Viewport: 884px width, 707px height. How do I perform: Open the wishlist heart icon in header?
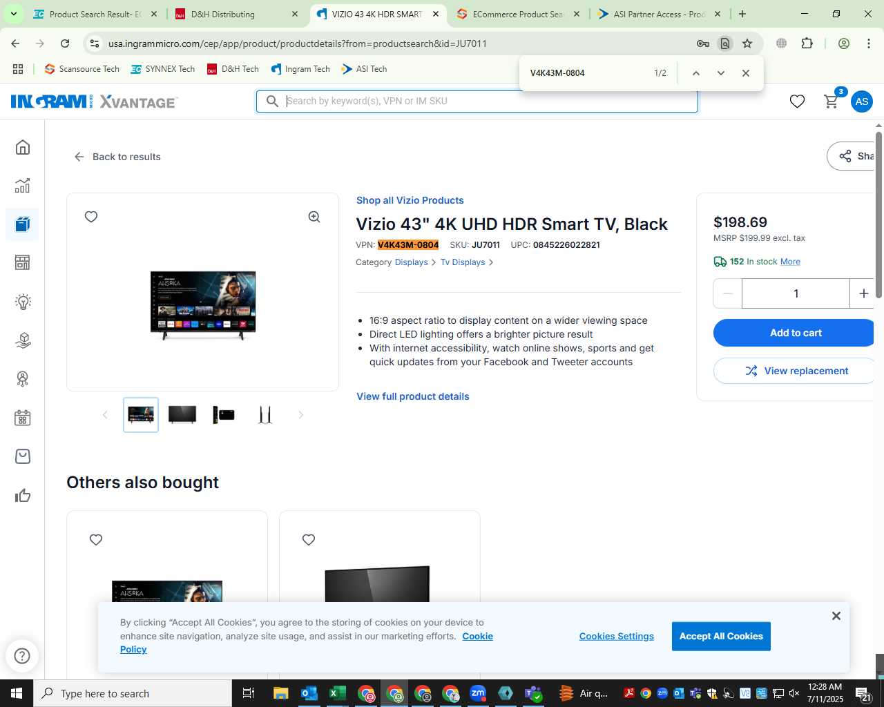[x=797, y=101]
